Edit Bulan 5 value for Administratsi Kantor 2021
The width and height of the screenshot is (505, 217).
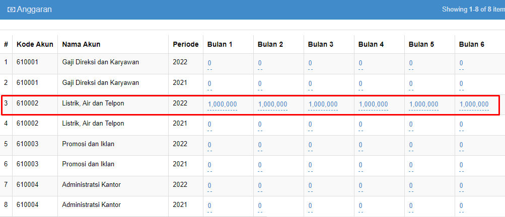point(411,206)
